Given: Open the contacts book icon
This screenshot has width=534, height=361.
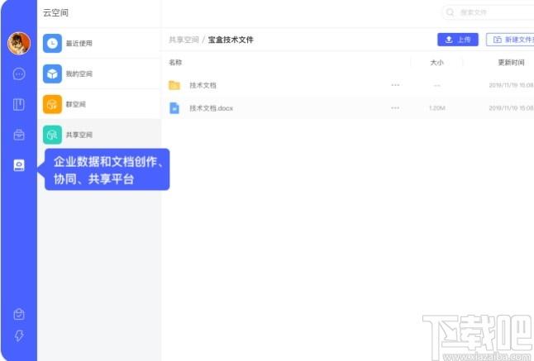Looking at the screenshot, I should (x=19, y=104).
